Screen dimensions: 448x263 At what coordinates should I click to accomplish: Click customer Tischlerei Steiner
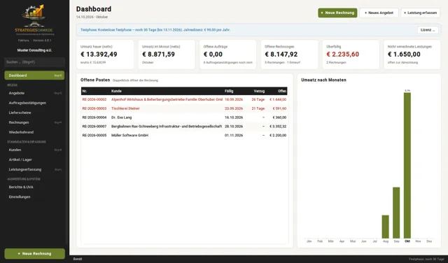click(125, 108)
